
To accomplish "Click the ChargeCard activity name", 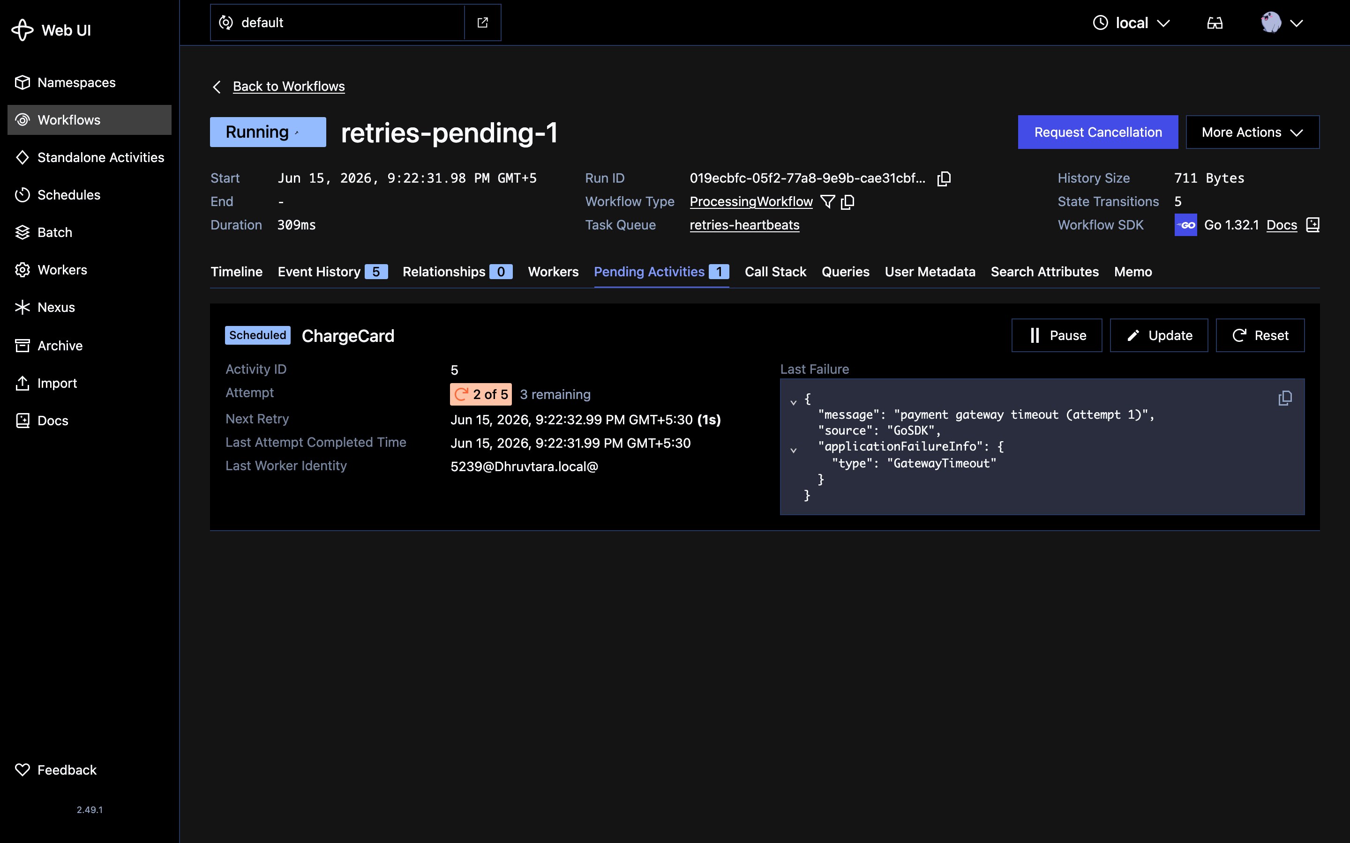I will [x=347, y=336].
